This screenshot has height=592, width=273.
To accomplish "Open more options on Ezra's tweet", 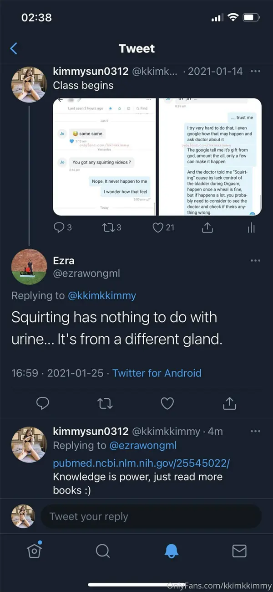I will point(255,261).
